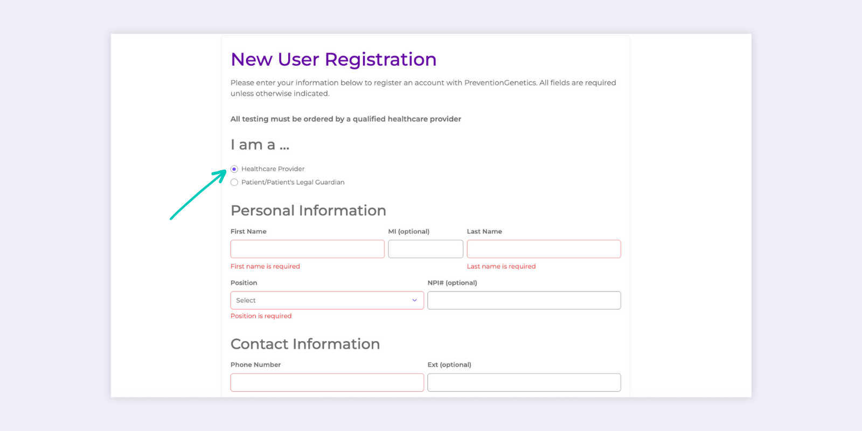Image resolution: width=862 pixels, height=431 pixels.
Task: Open the Position select dropdown
Action: (326, 301)
